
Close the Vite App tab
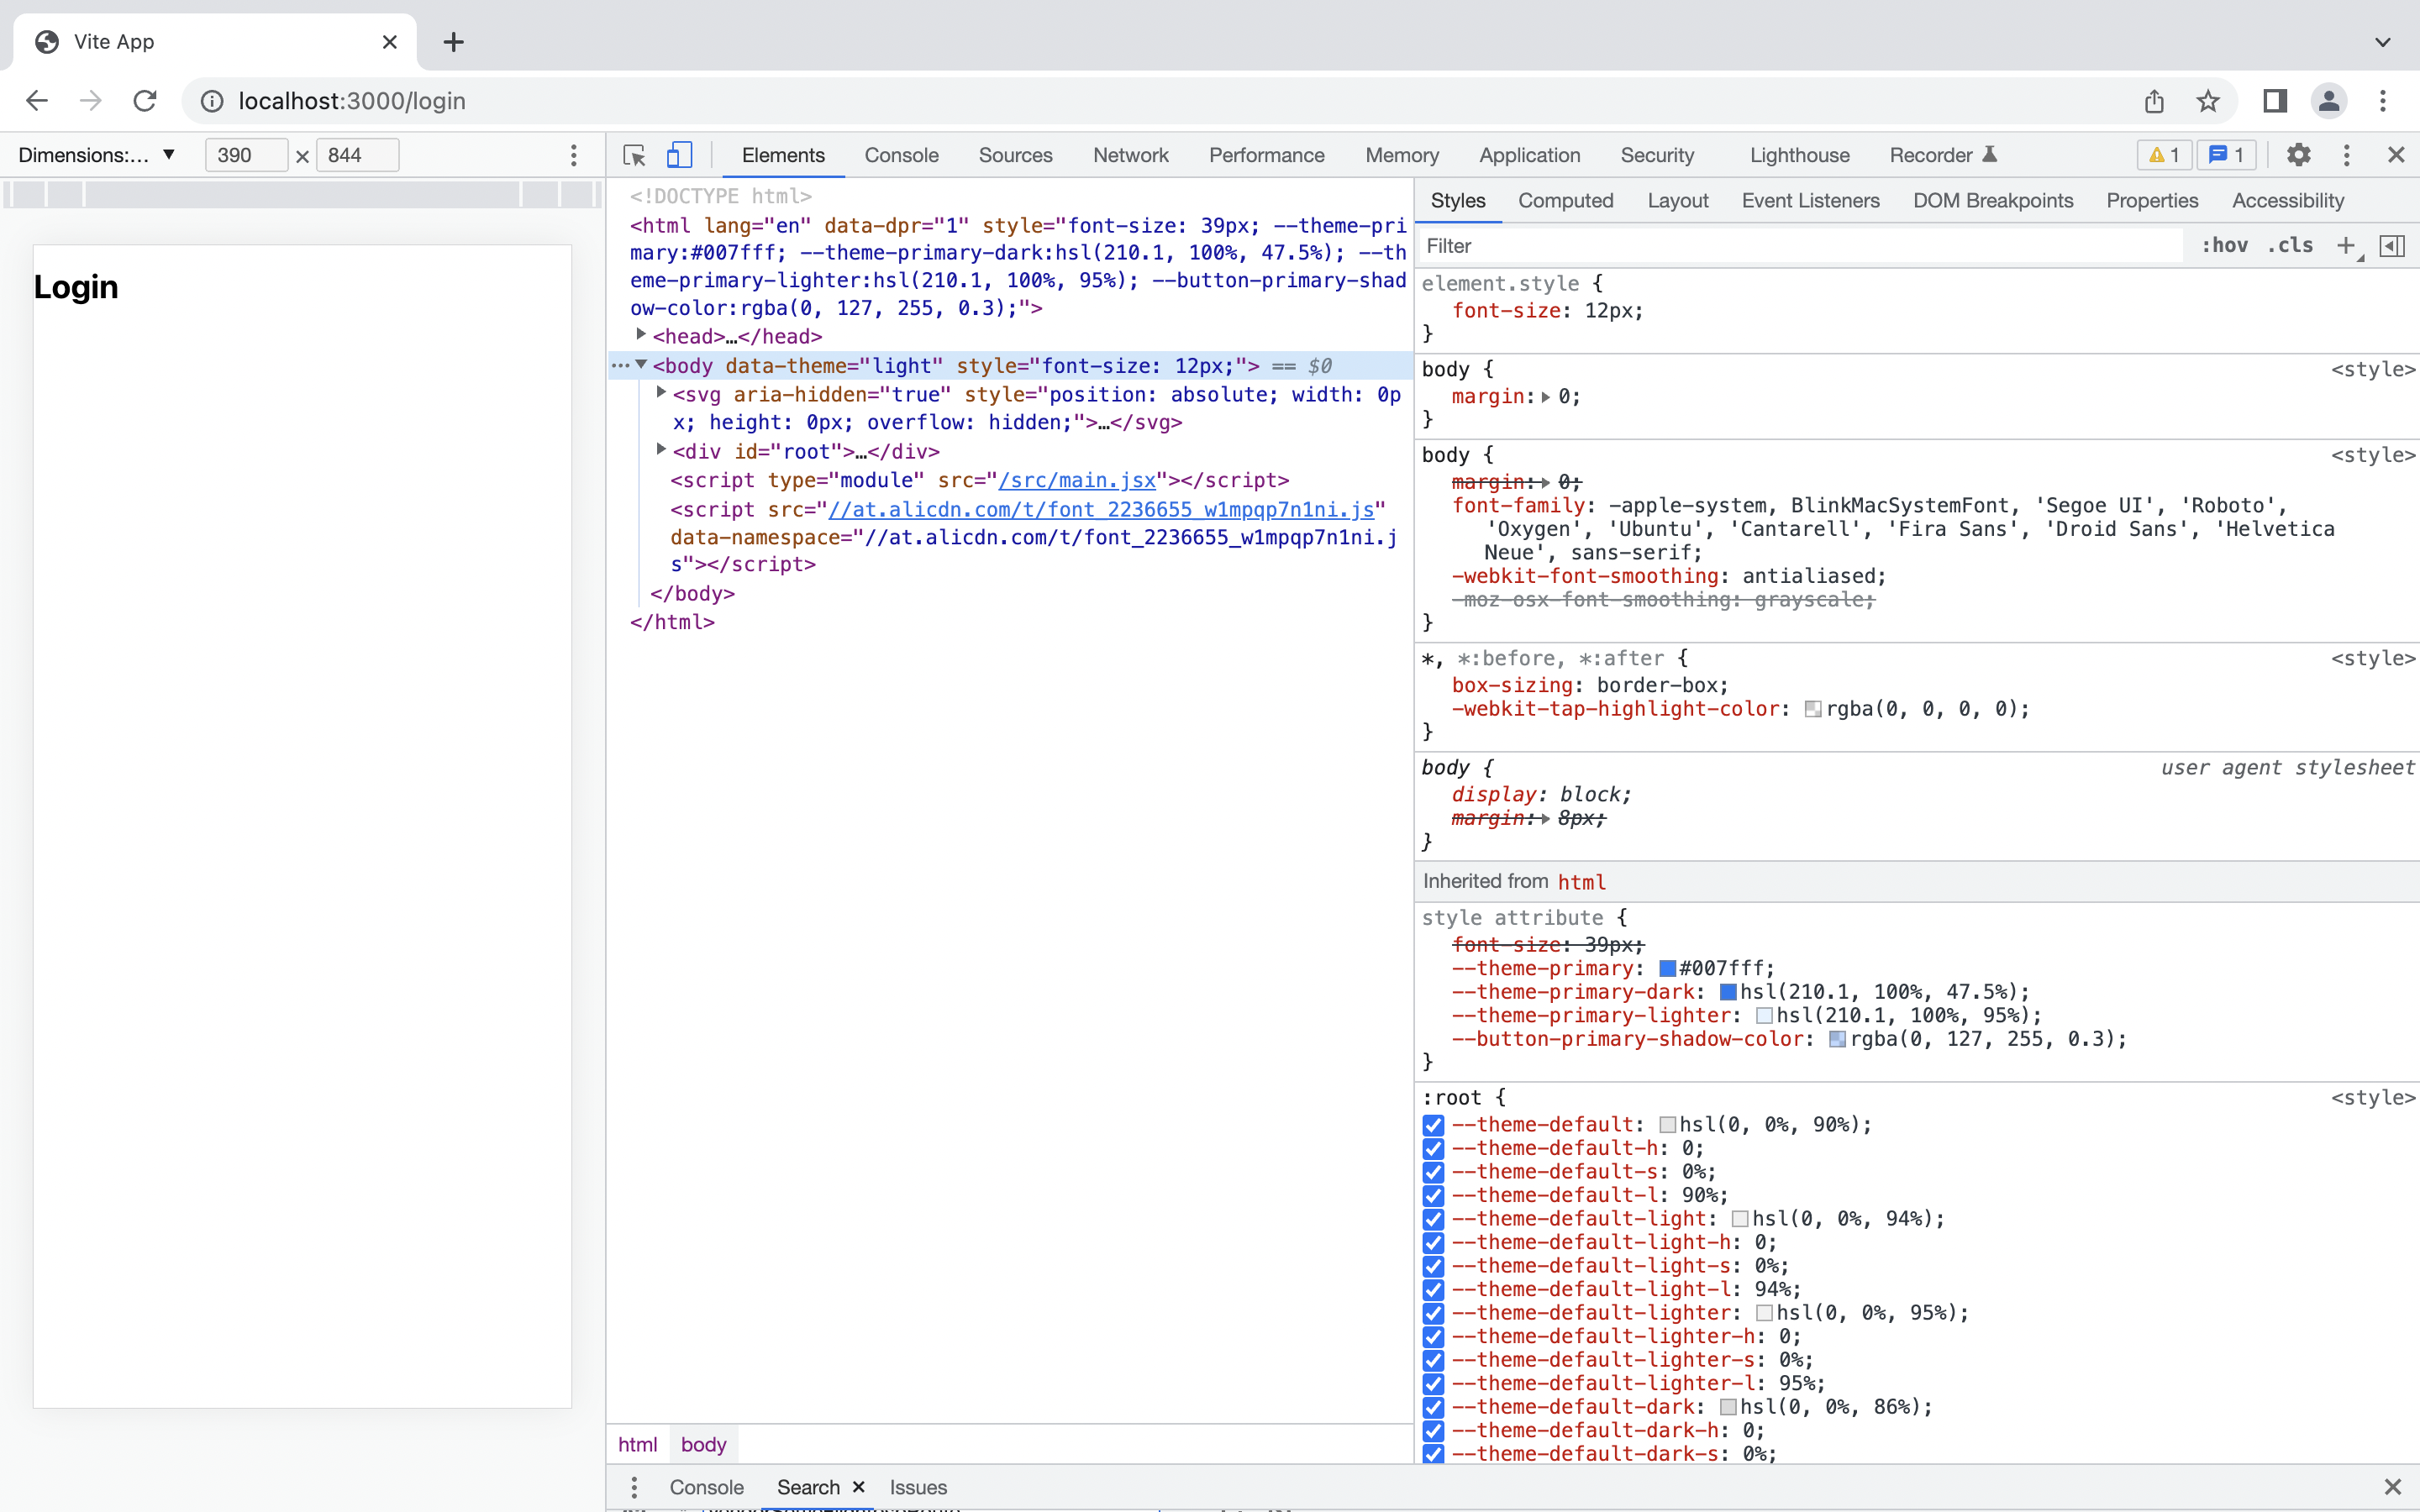pyautogui.click(x=390, y=42)
